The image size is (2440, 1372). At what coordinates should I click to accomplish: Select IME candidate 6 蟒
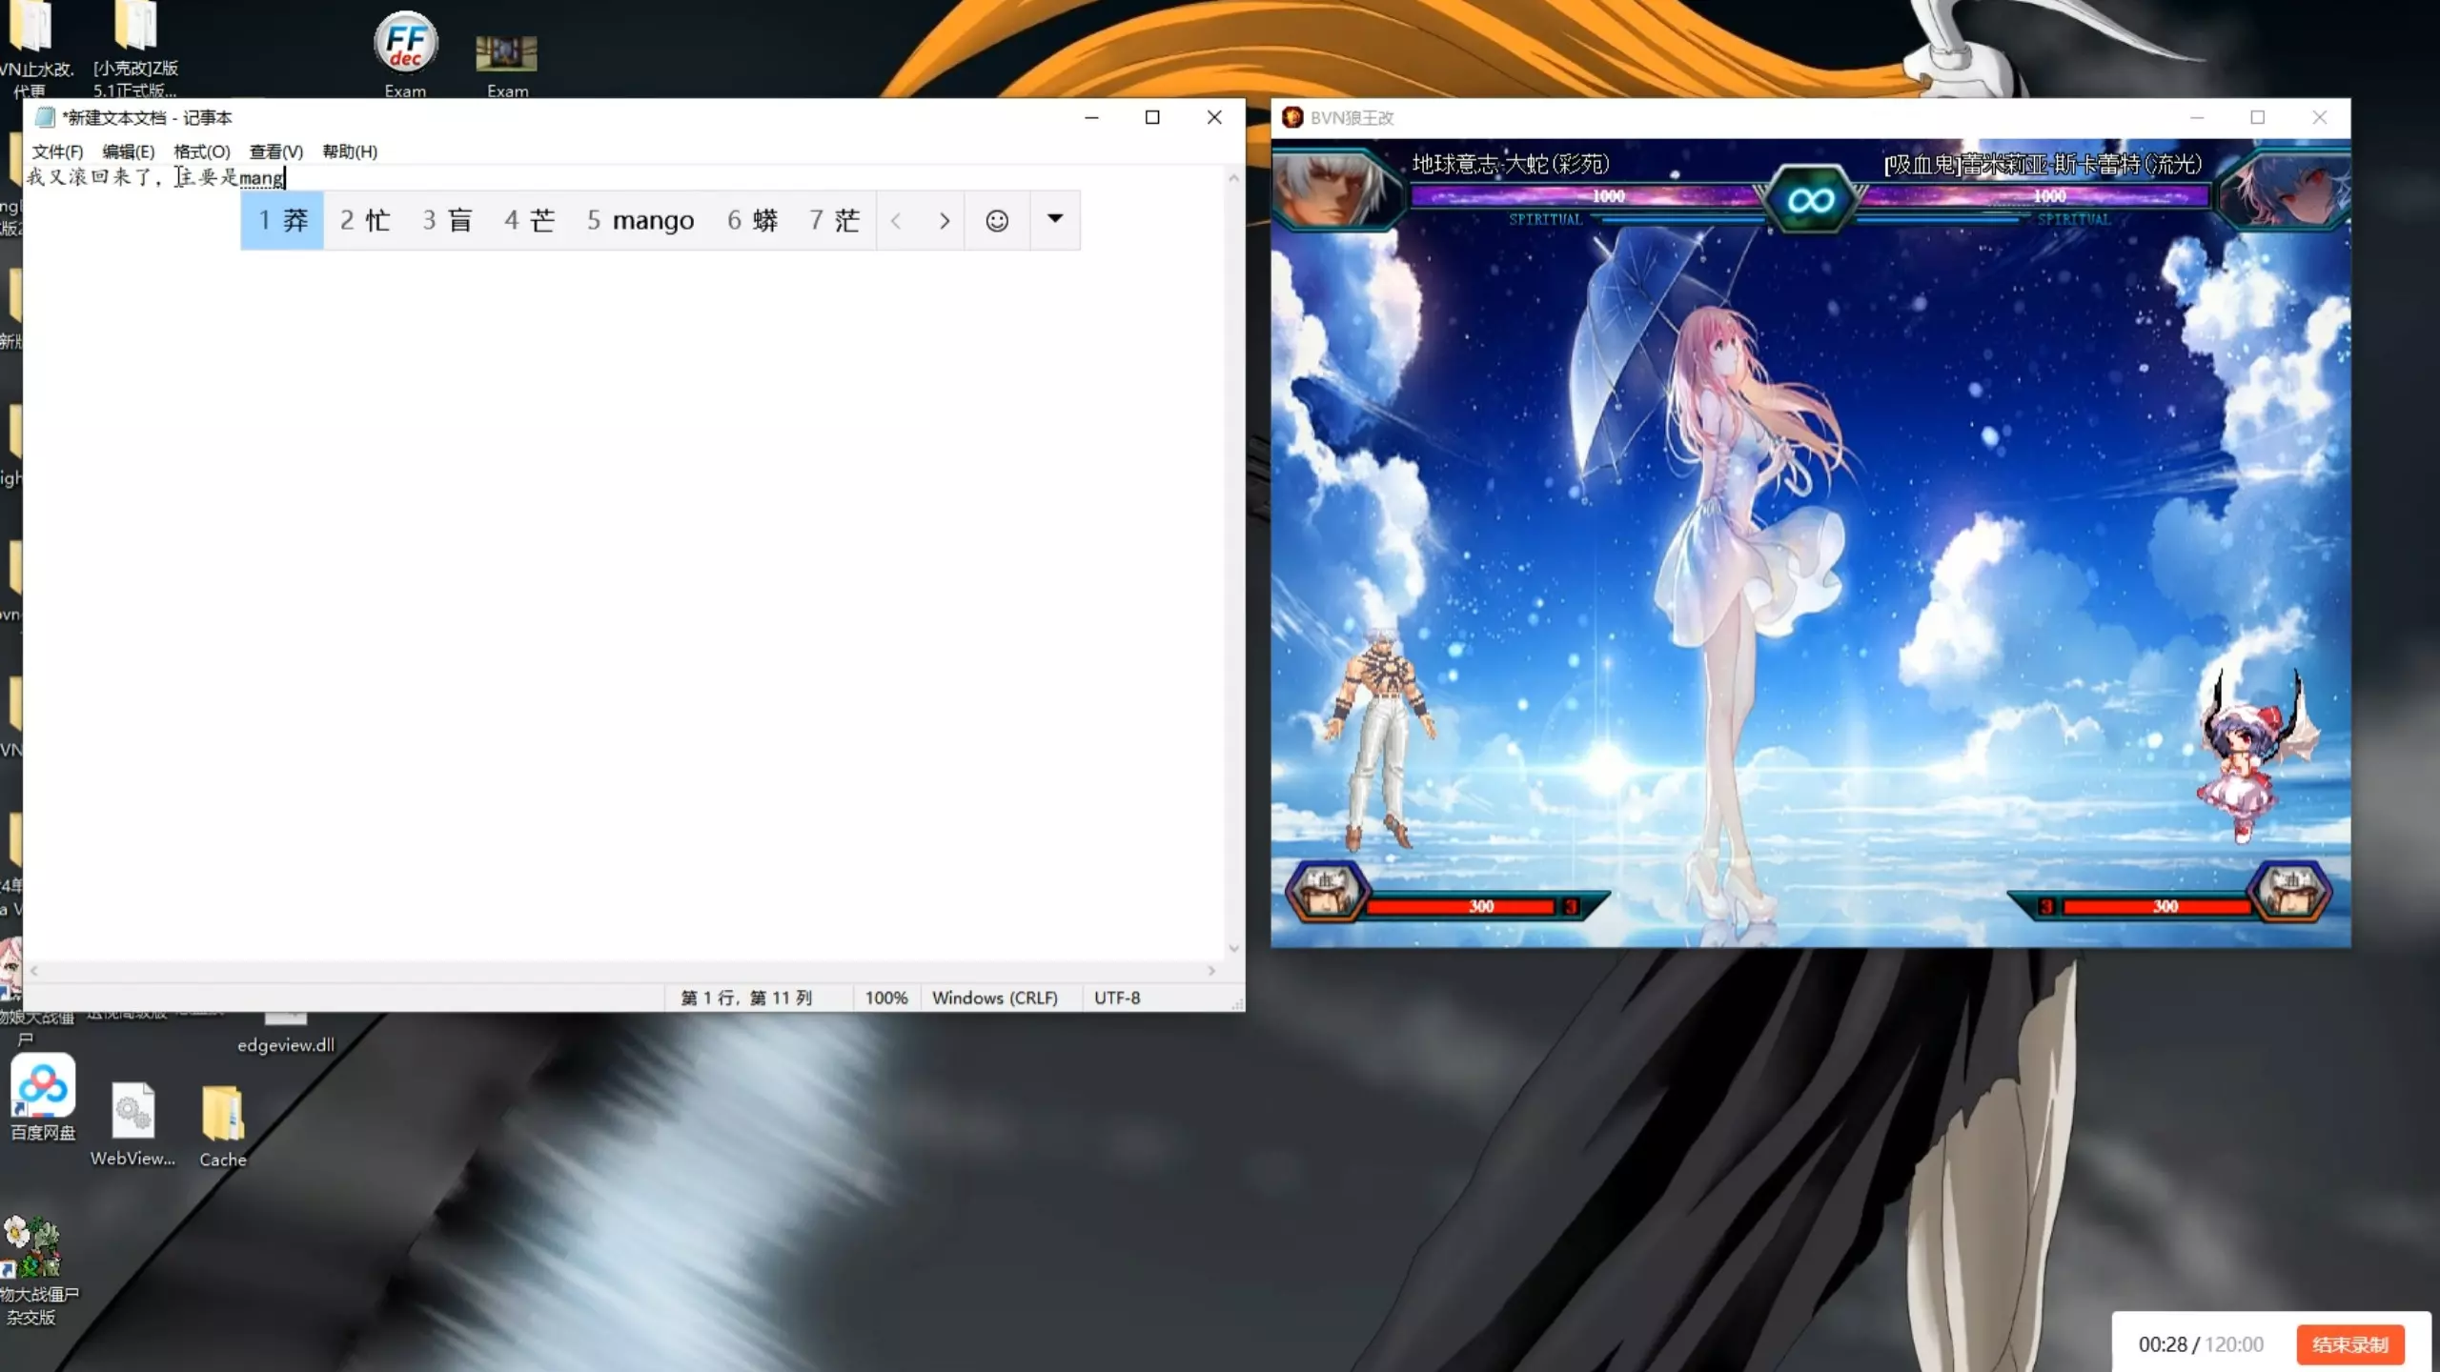tap(752, 221)
